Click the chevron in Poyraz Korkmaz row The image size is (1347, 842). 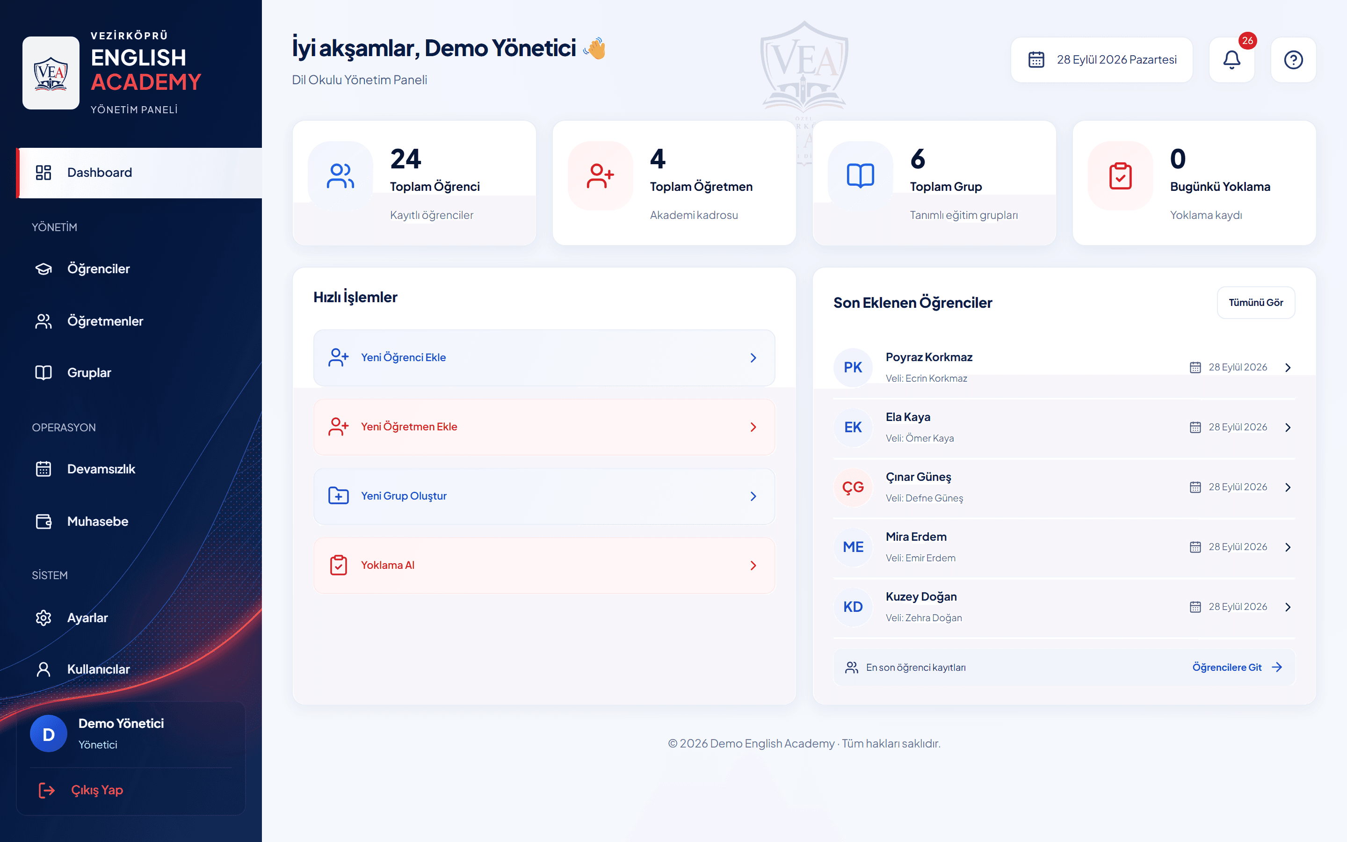pos(1288,368)
